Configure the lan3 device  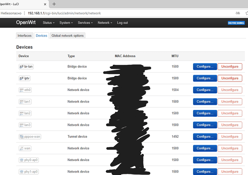click(x=205, y=125)
